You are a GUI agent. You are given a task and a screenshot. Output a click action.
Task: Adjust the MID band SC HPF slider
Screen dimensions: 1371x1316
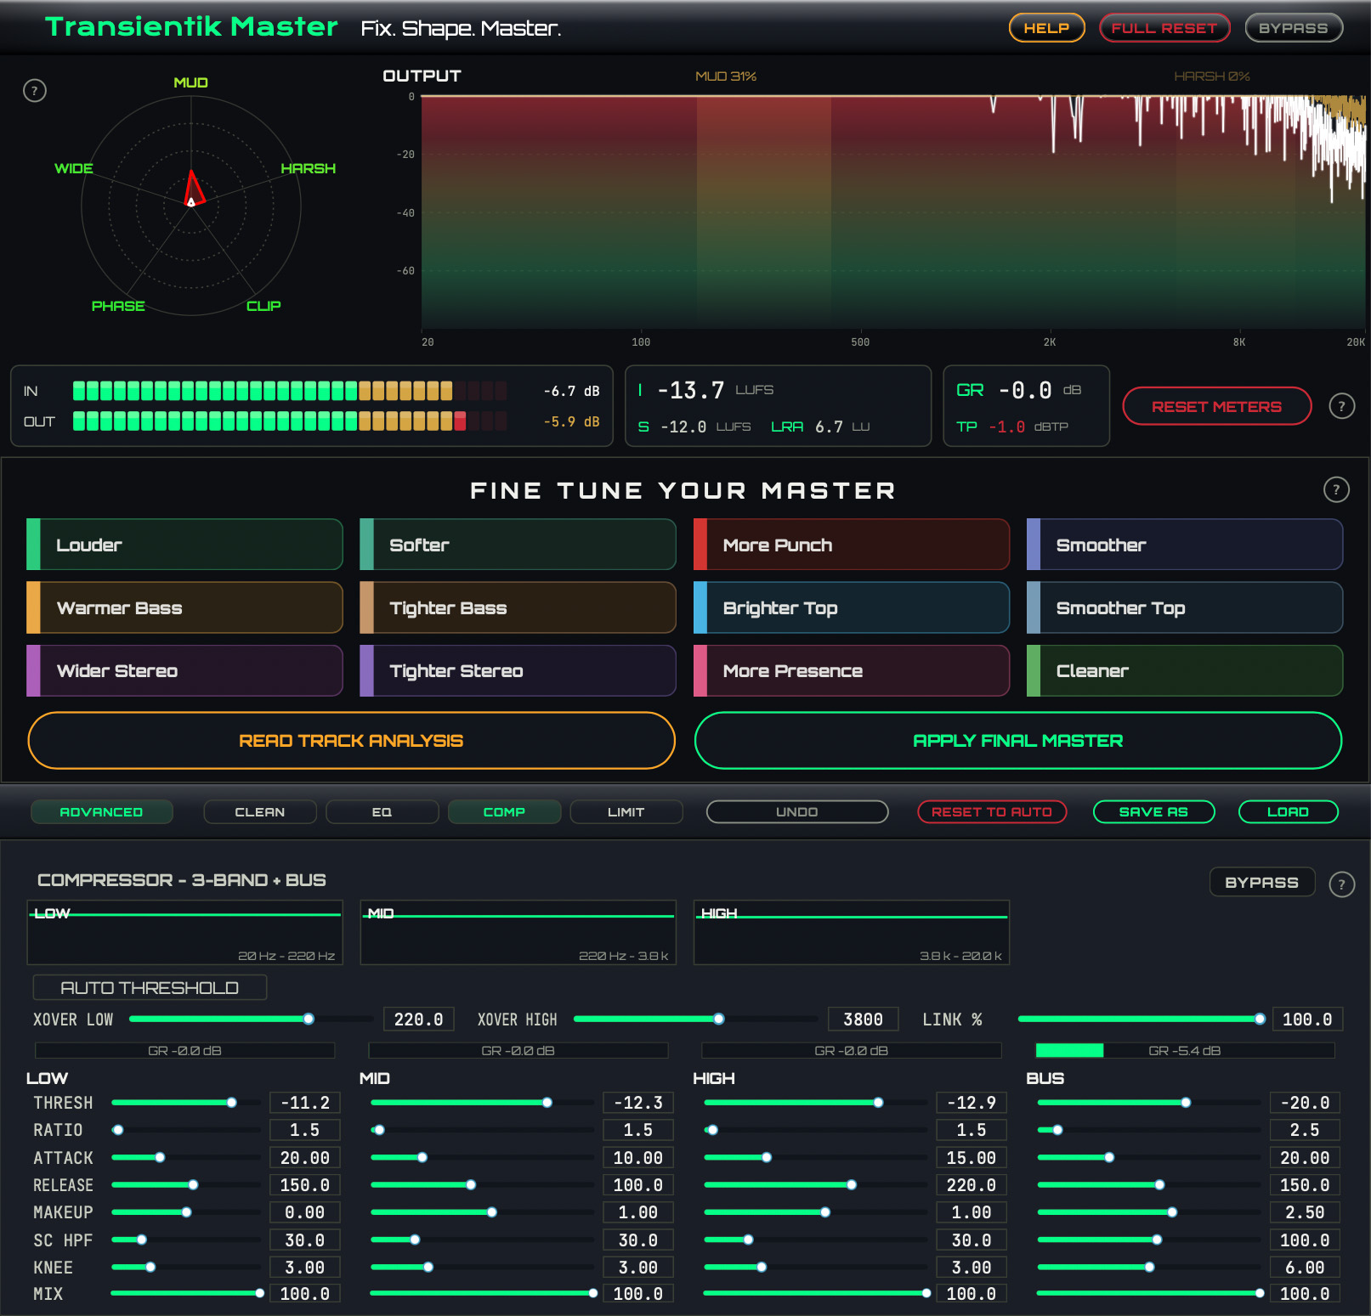[483, 1240]
